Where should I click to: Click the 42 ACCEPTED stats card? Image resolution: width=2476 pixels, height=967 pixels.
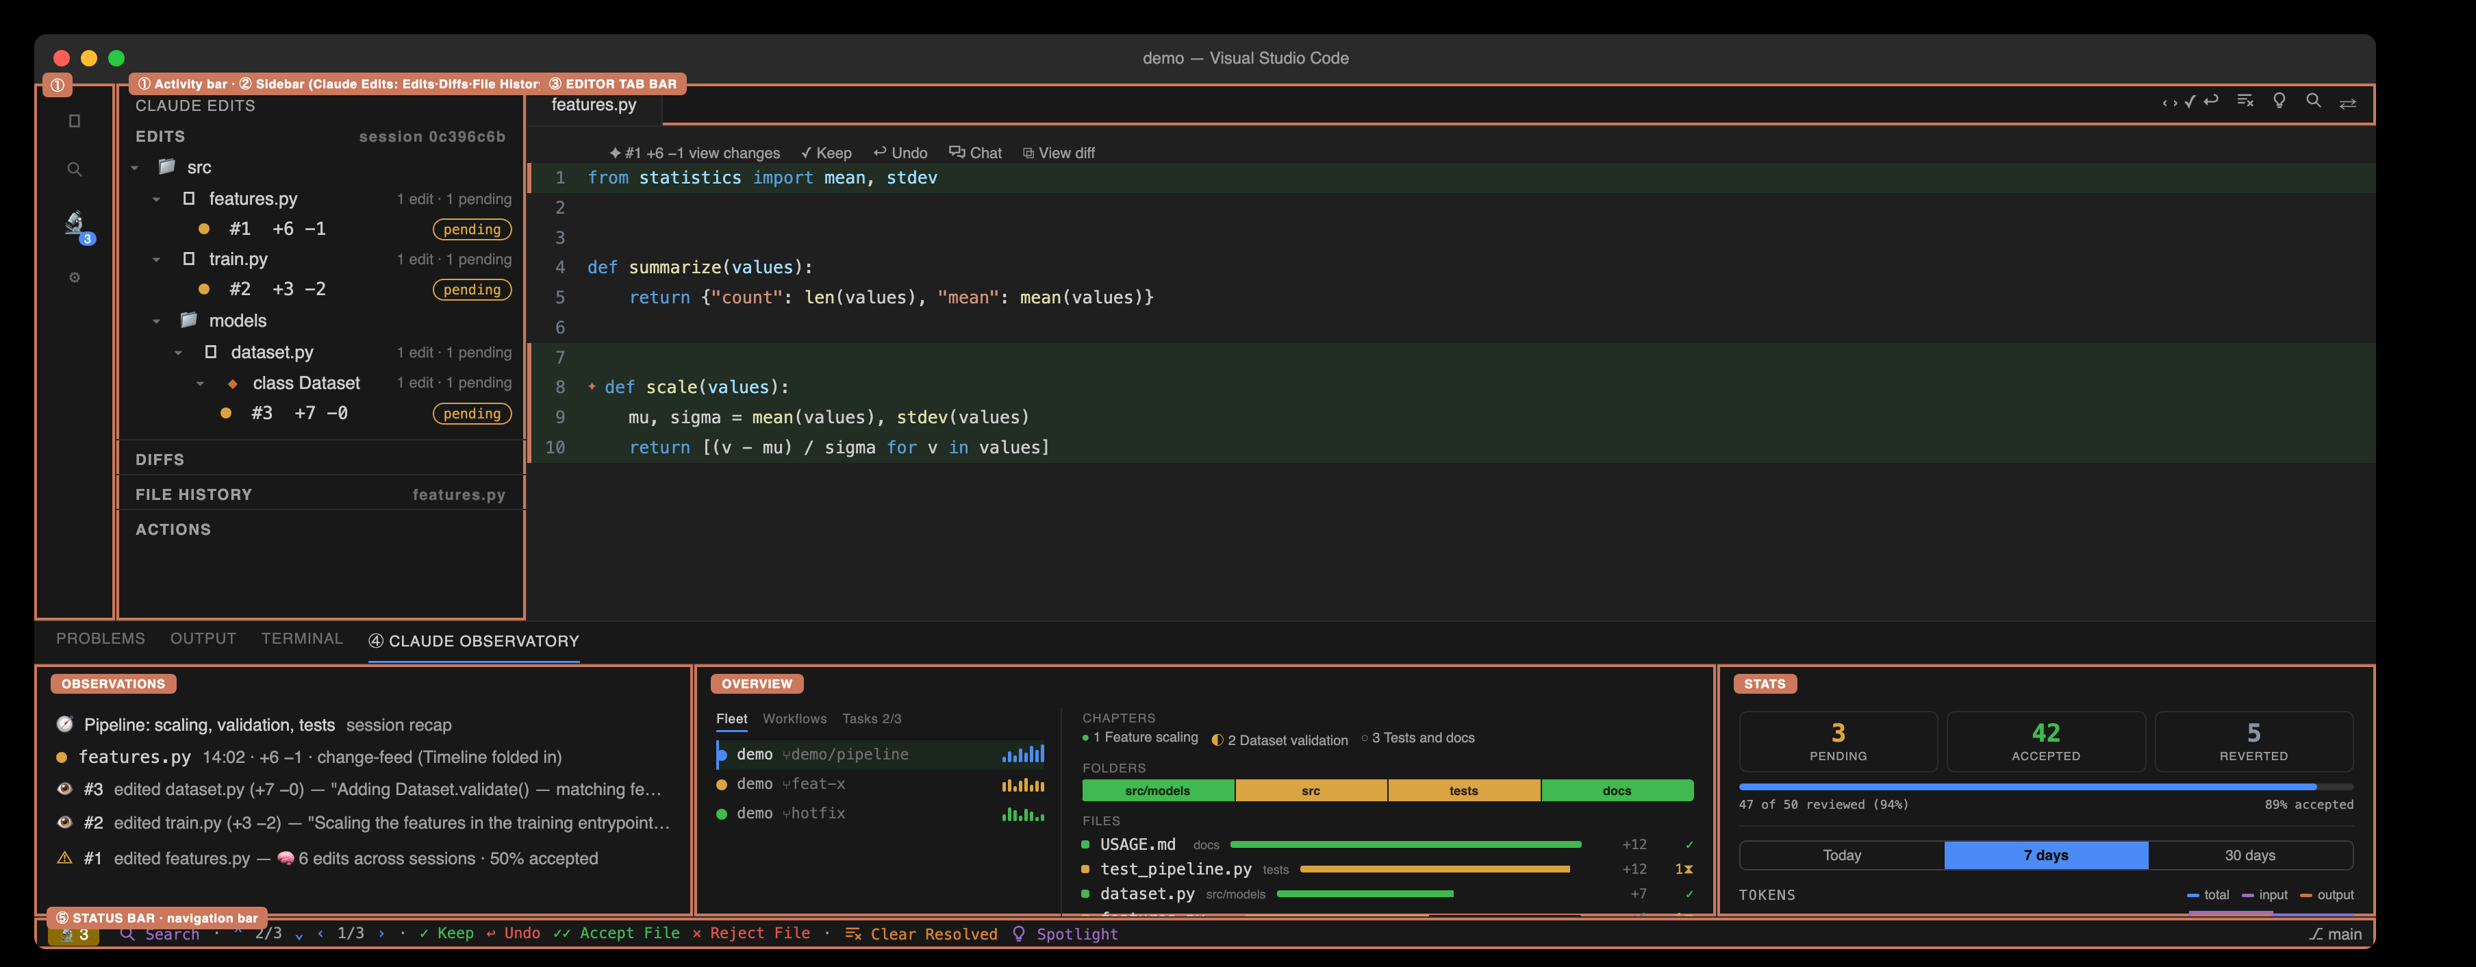pos(2045,741)
